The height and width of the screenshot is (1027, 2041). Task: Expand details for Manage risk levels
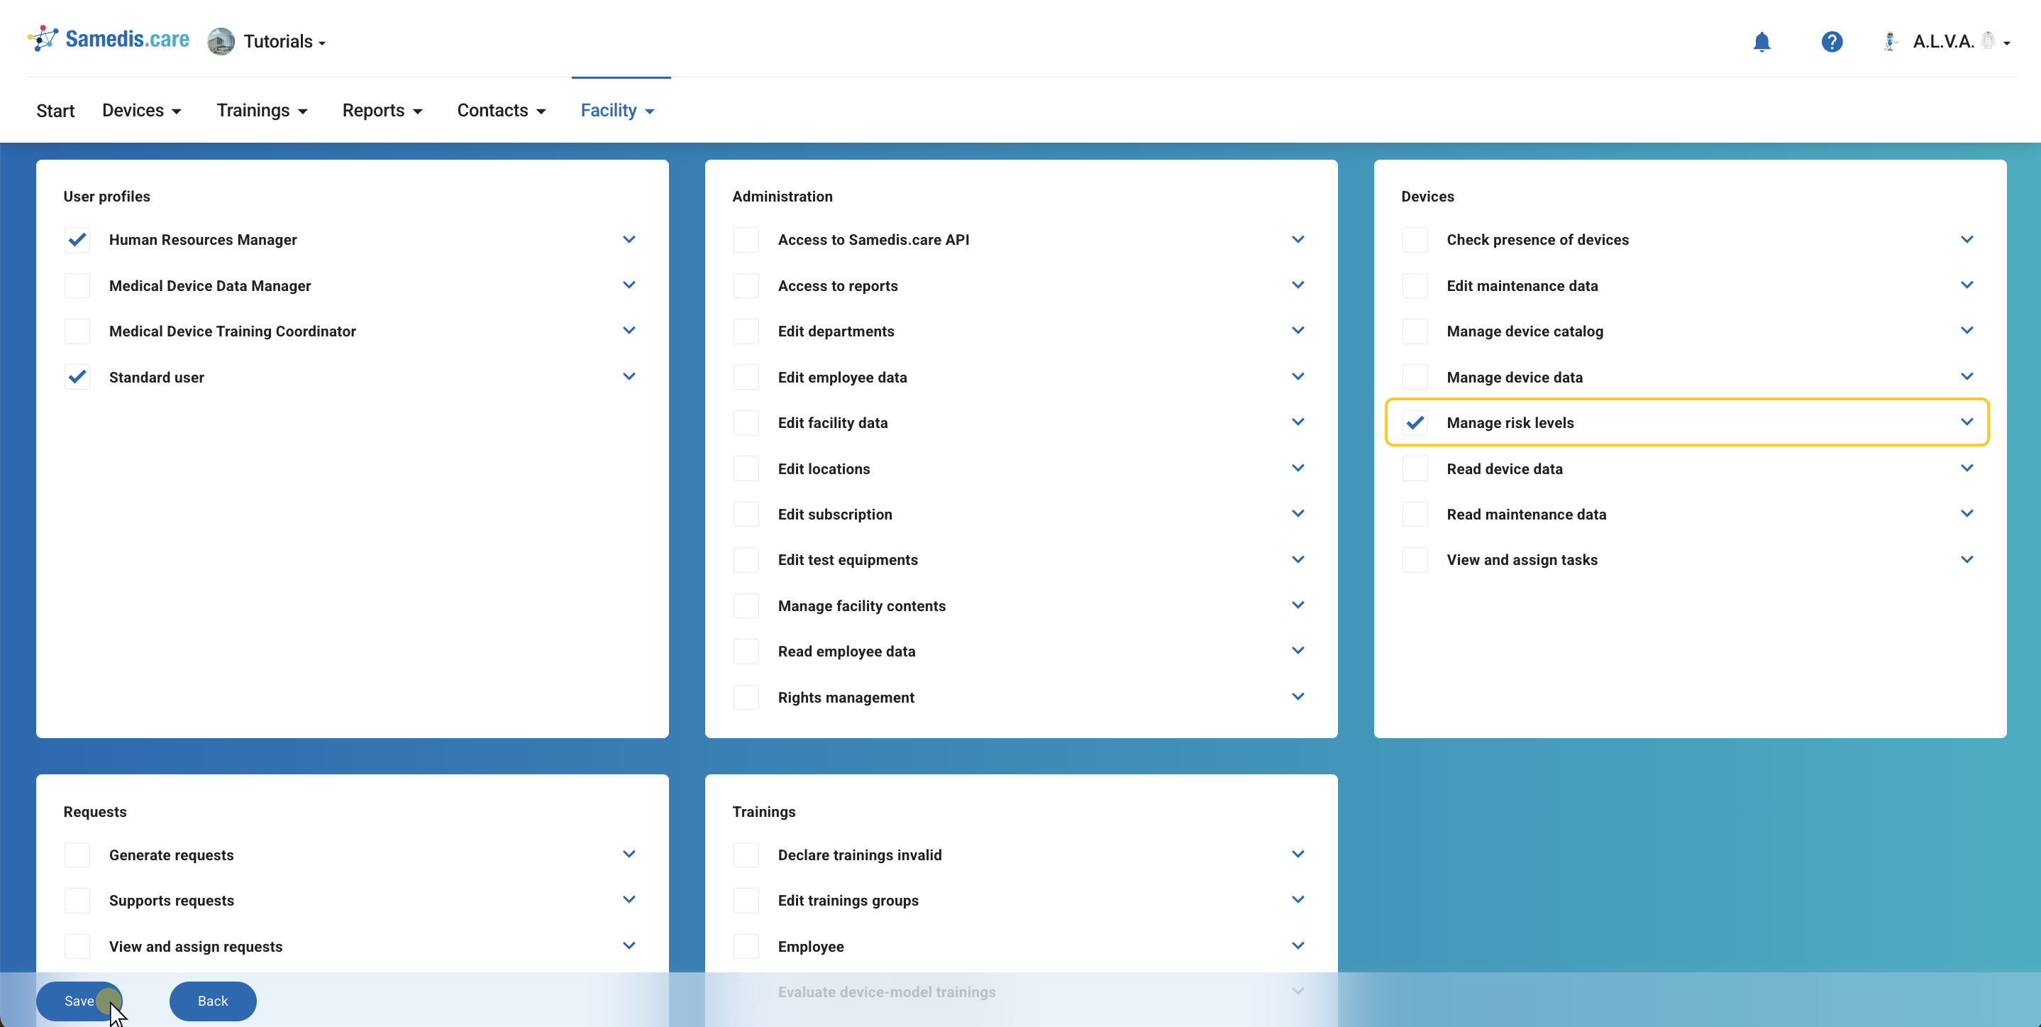(x=1967, y=422)
